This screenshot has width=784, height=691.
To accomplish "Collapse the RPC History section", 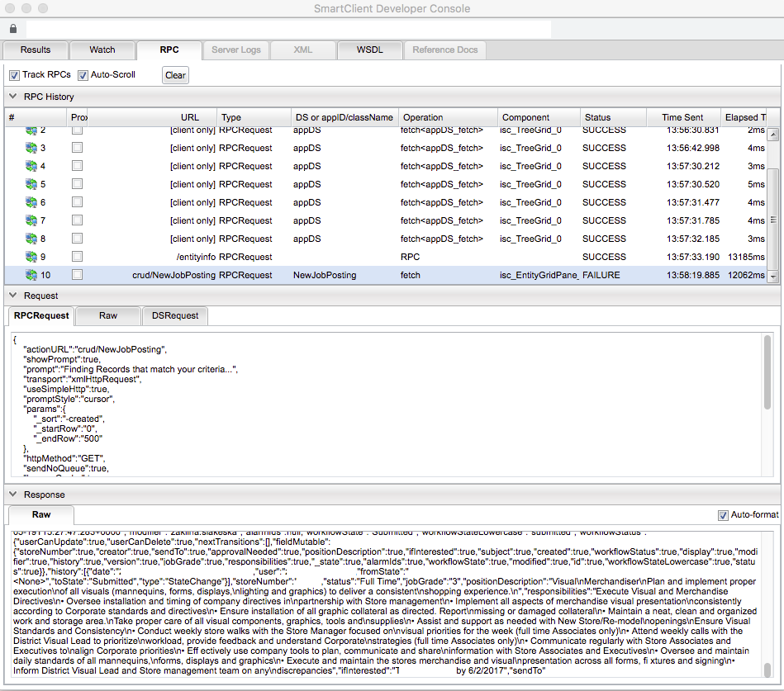I will click(13, 97).
